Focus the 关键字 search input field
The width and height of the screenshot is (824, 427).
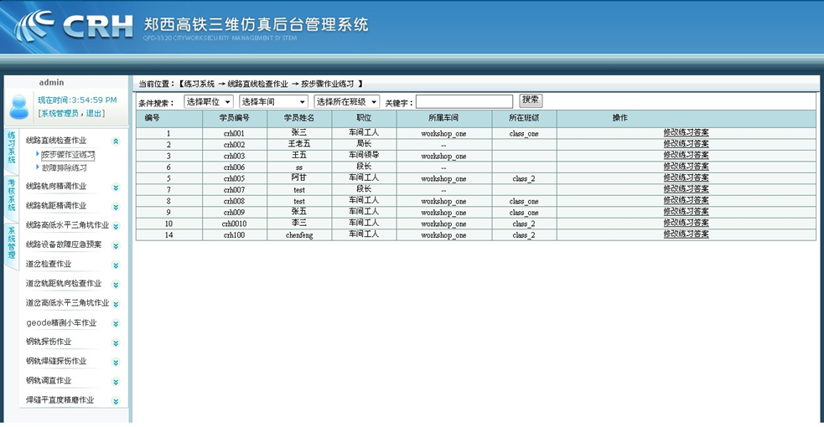(x=464, y=102)
